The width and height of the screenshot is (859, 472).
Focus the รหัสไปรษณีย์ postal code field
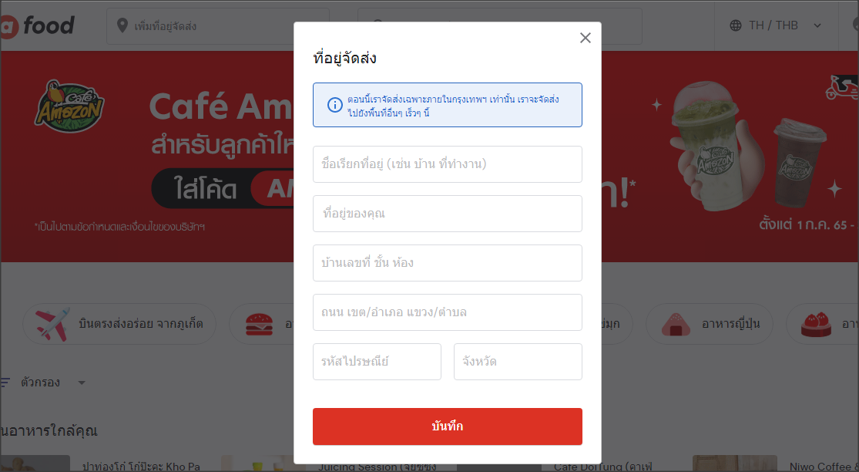377,361
